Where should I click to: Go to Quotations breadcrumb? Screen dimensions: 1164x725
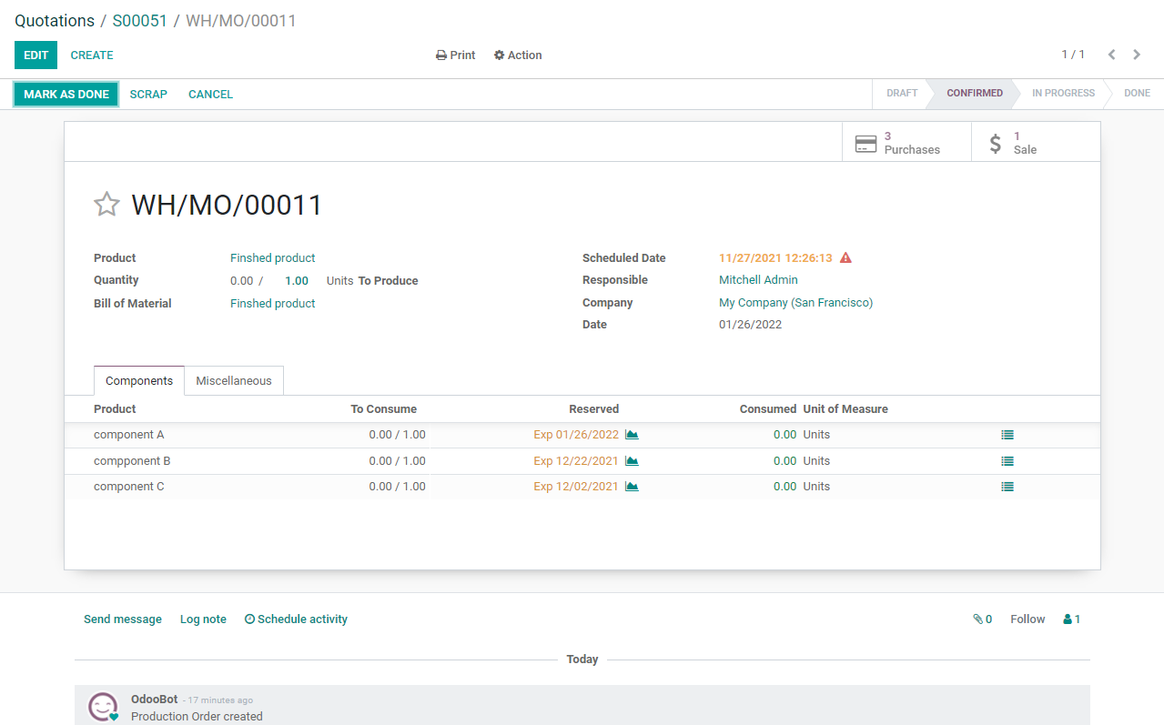click(55, 21)
